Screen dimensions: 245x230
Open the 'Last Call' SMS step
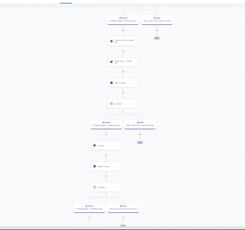click(106, 146)
